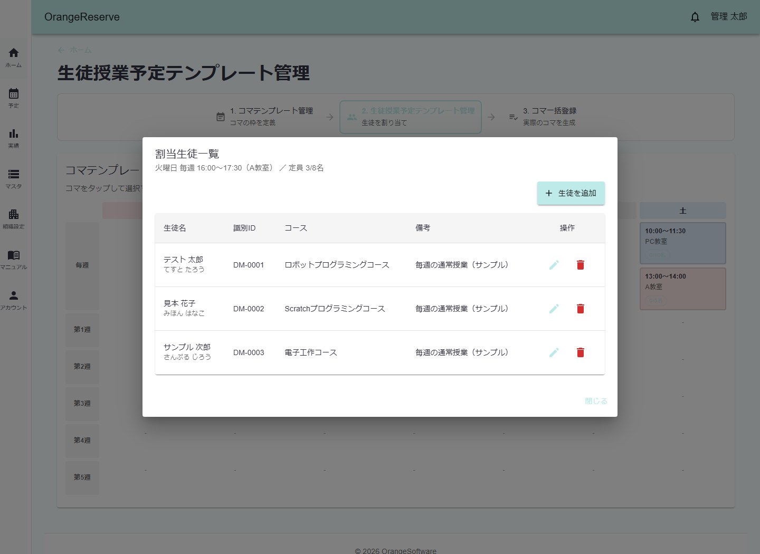Click the OrangeReserve app title
This screenshot has width=760, height=554.
point(82,17)
